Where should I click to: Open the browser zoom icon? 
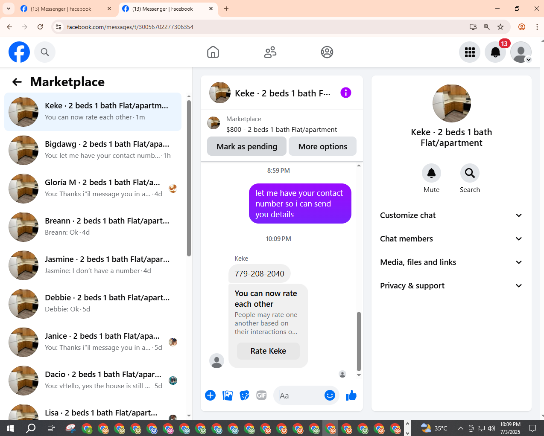point(487,27)
